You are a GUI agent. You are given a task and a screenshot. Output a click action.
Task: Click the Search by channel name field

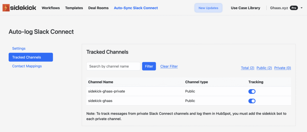point(113,66)
